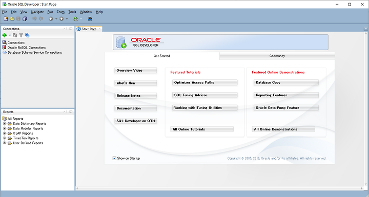The width and height of the screenshot is (369, 197).
Task: Open the Tools menu
Action: pos(72,12)
